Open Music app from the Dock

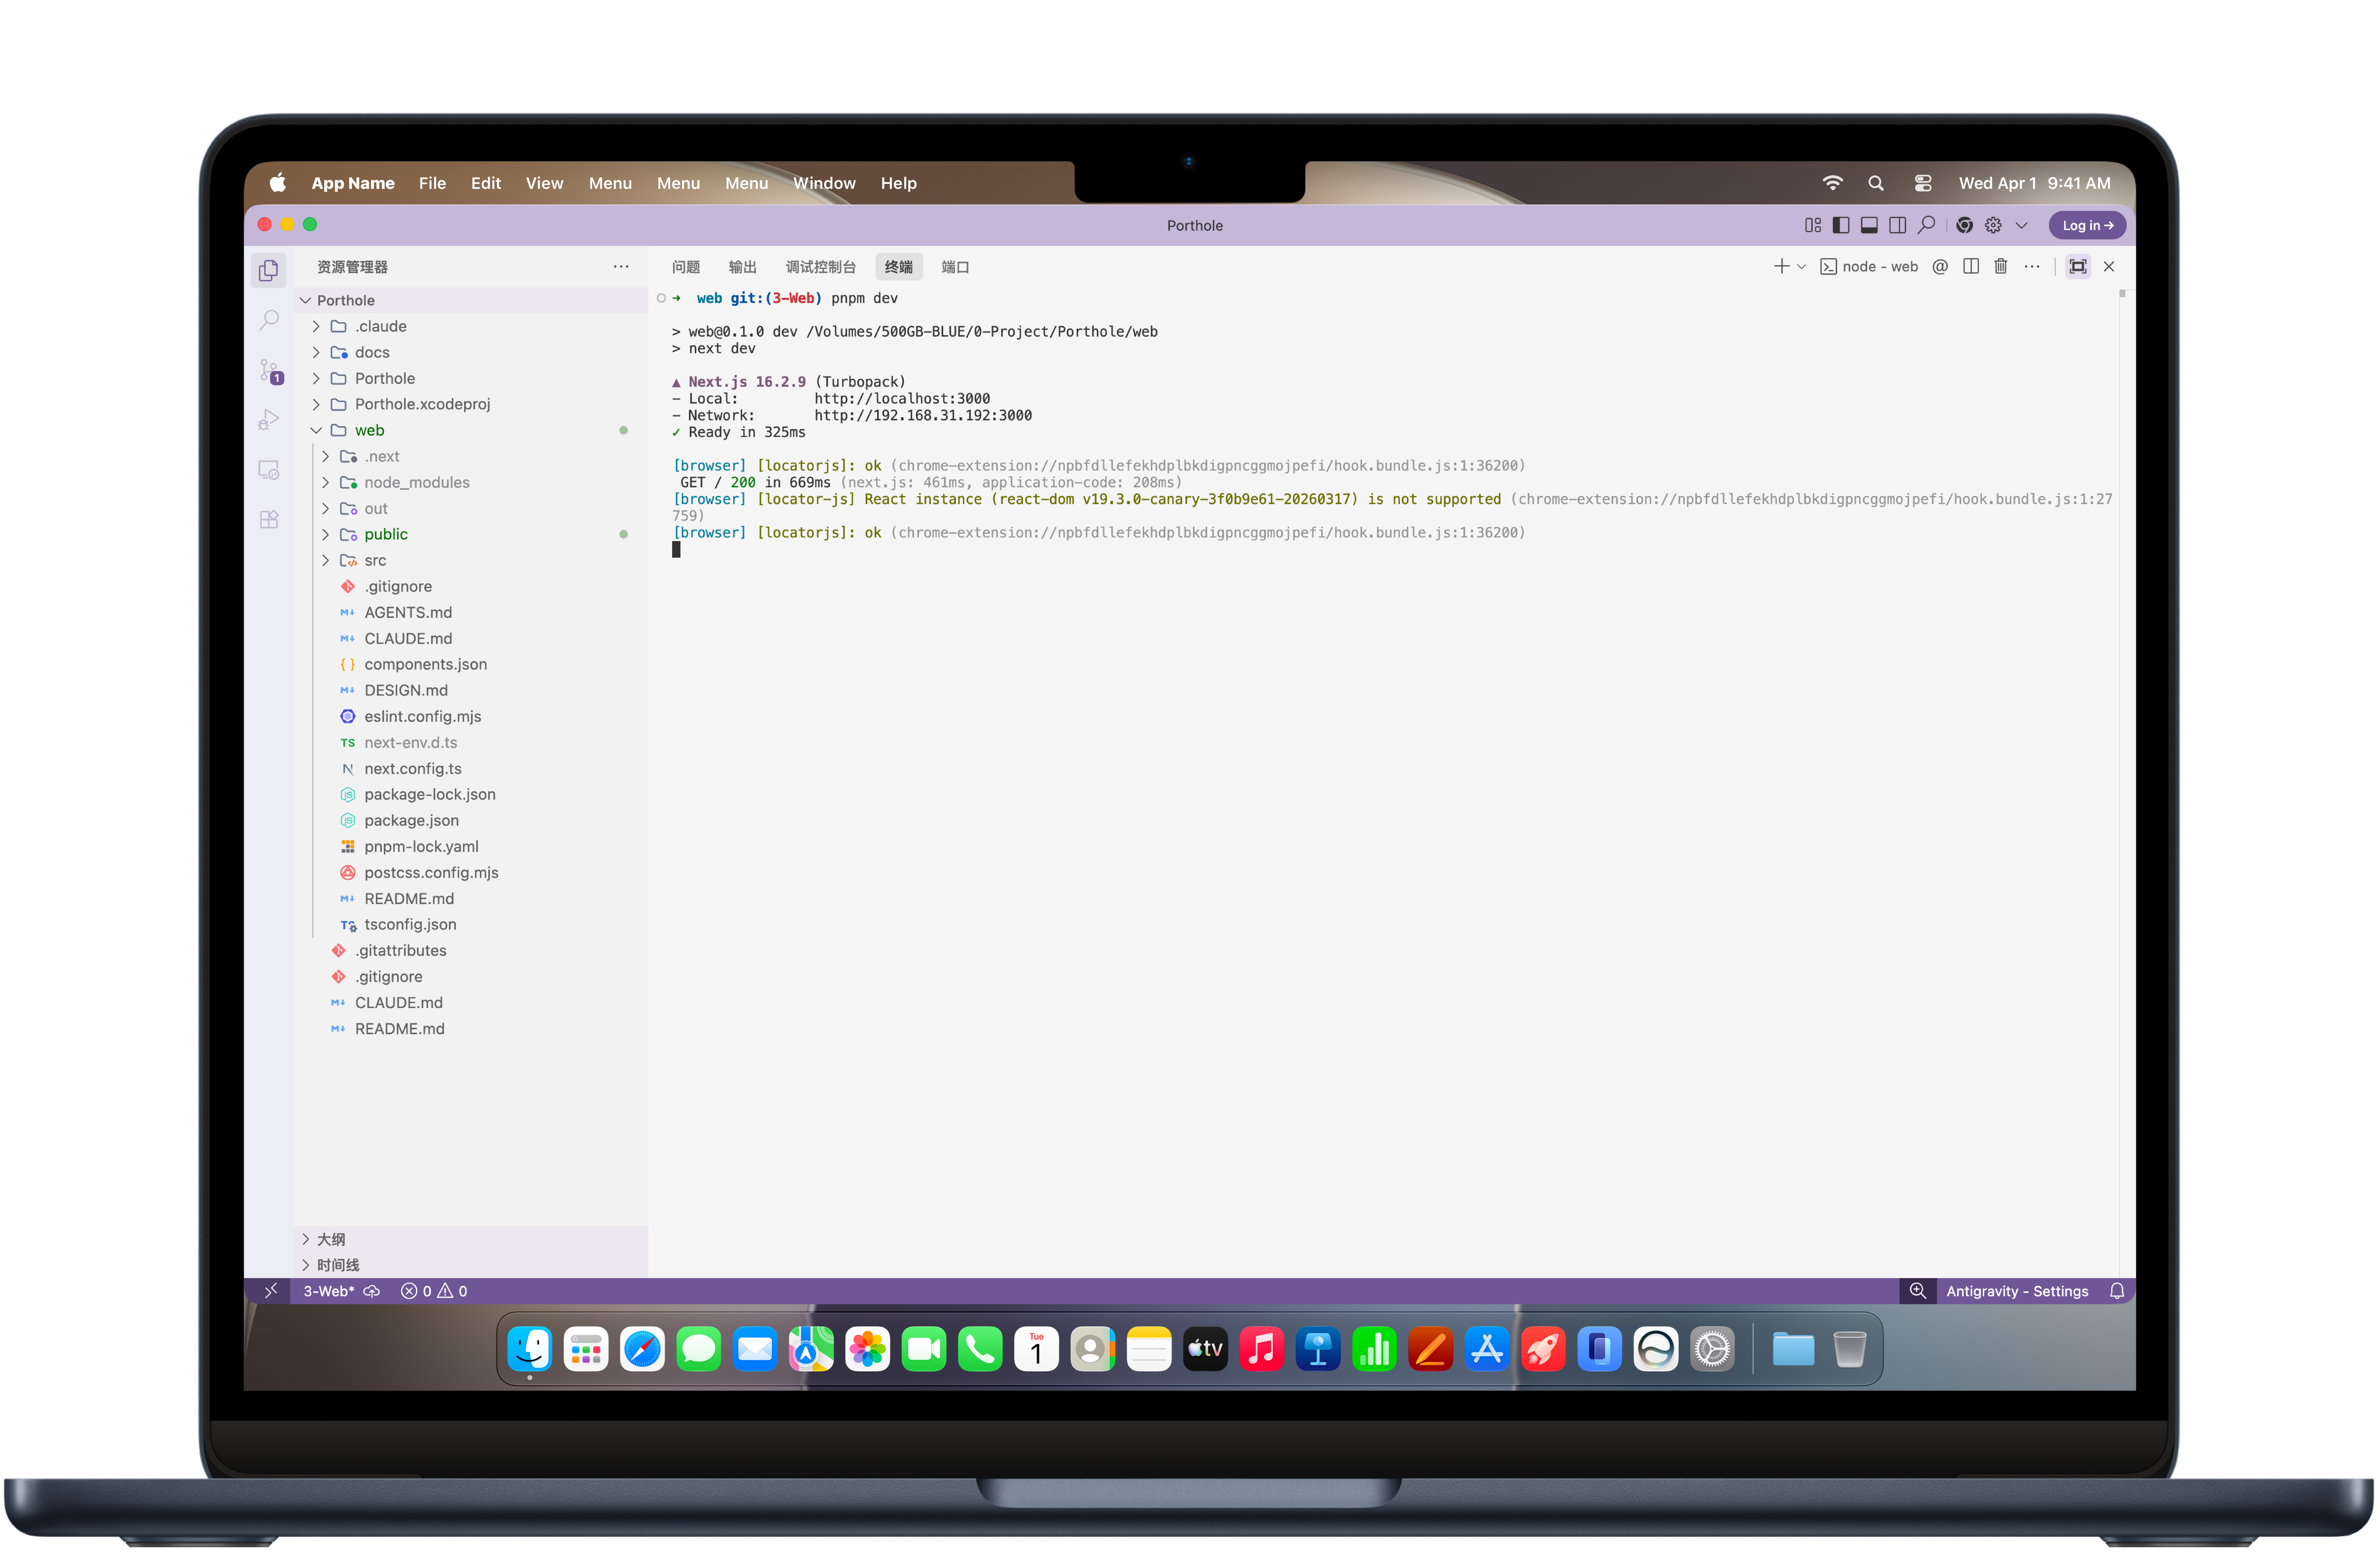pos(1262,1350)
